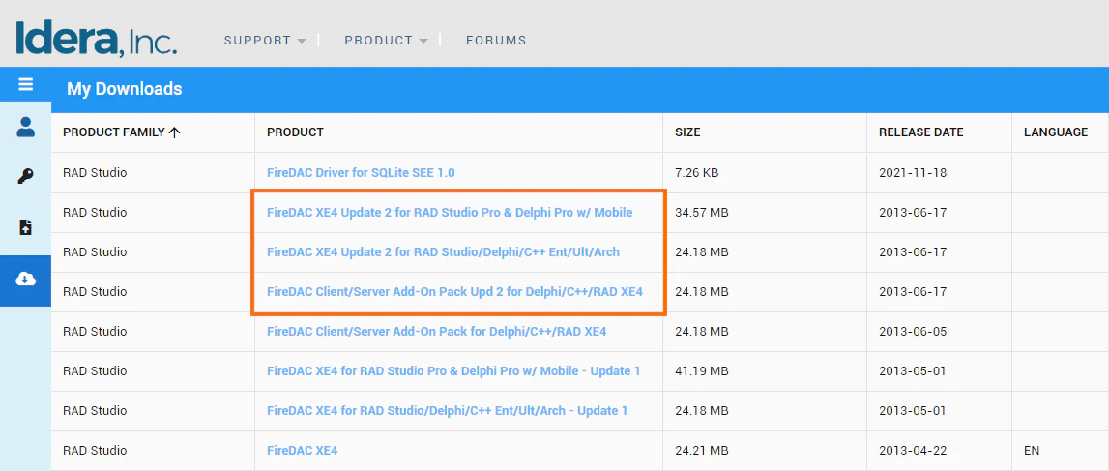Click the 34.57 MB size cell
The image size is (1109, 471).
tap(702, 212)
